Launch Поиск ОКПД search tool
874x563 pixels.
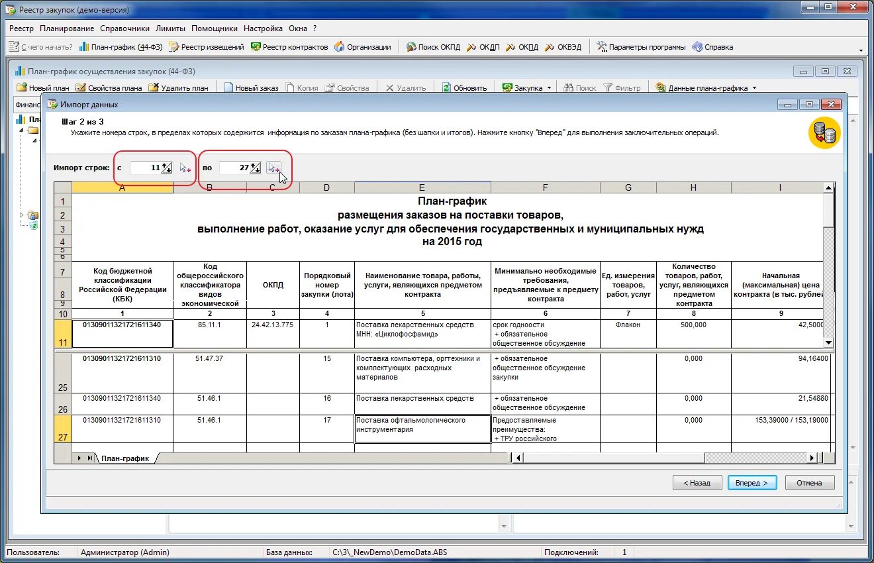(432, 47)
